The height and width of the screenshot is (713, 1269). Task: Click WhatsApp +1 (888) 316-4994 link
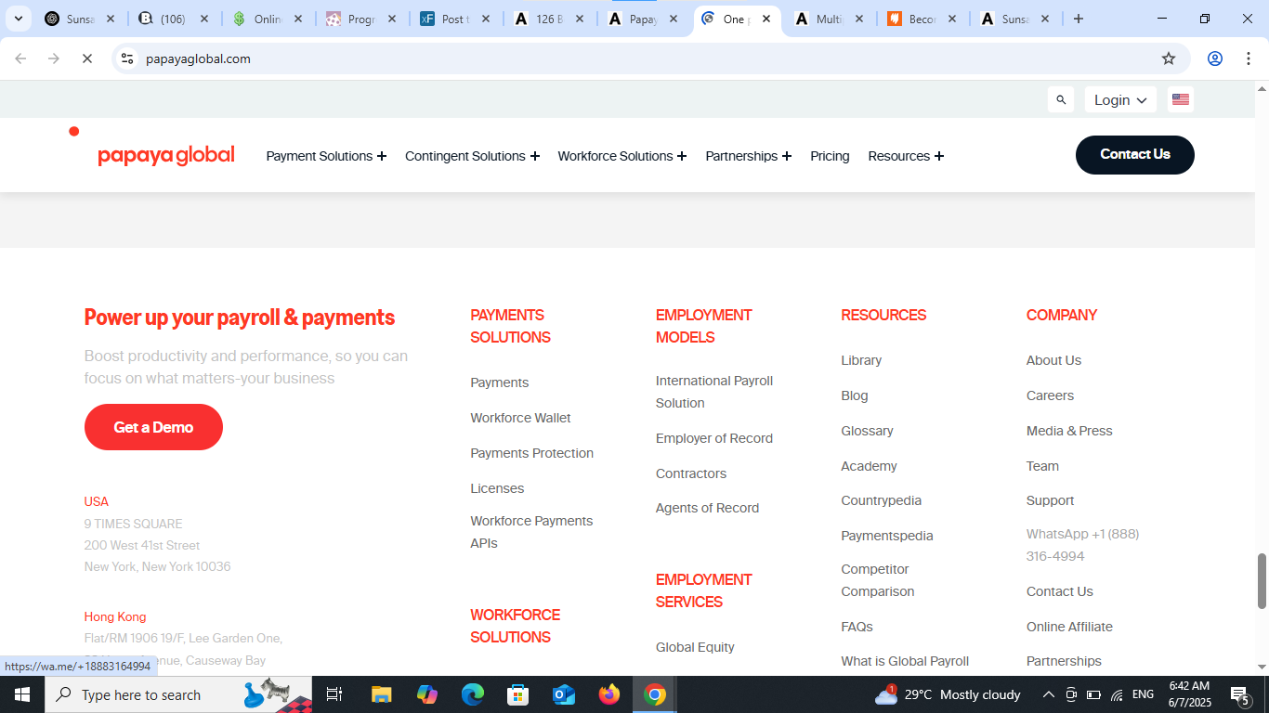[1082, 545]
